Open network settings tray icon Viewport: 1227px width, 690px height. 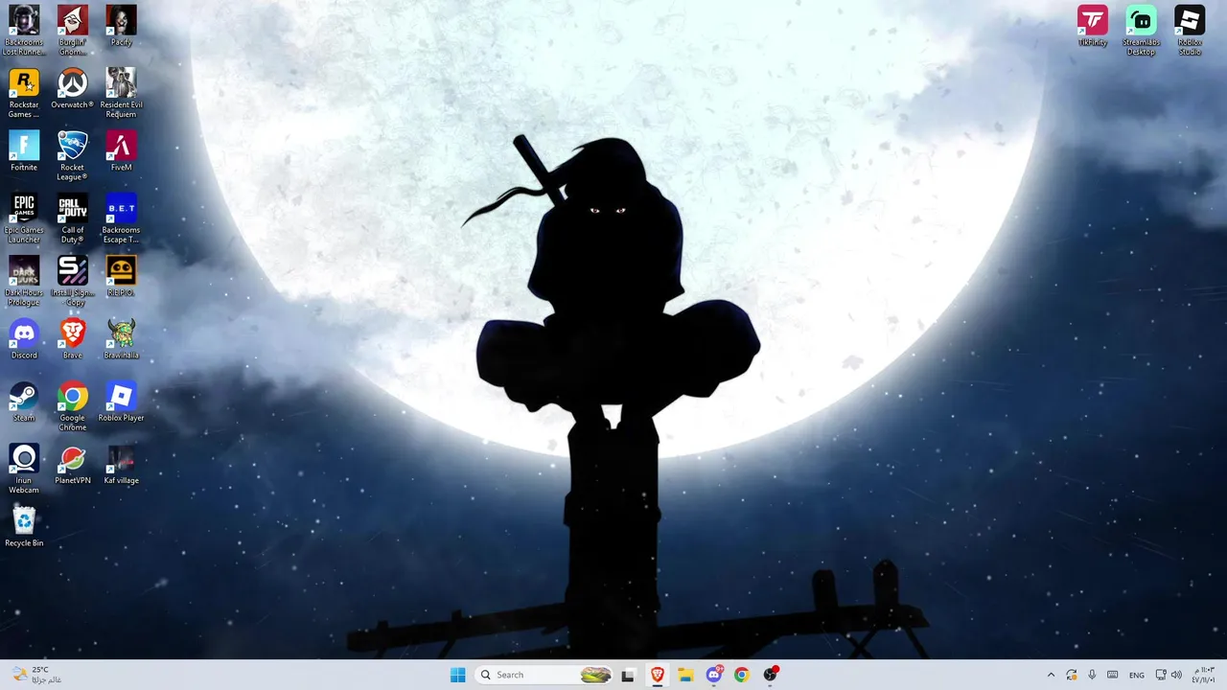(x=1161, y=675)
